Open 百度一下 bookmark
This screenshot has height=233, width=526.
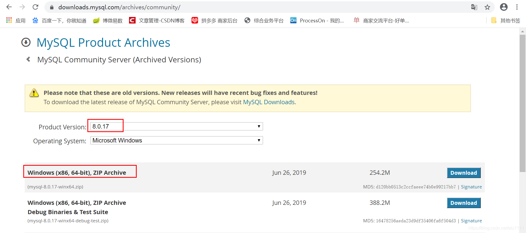pos(59,21)
